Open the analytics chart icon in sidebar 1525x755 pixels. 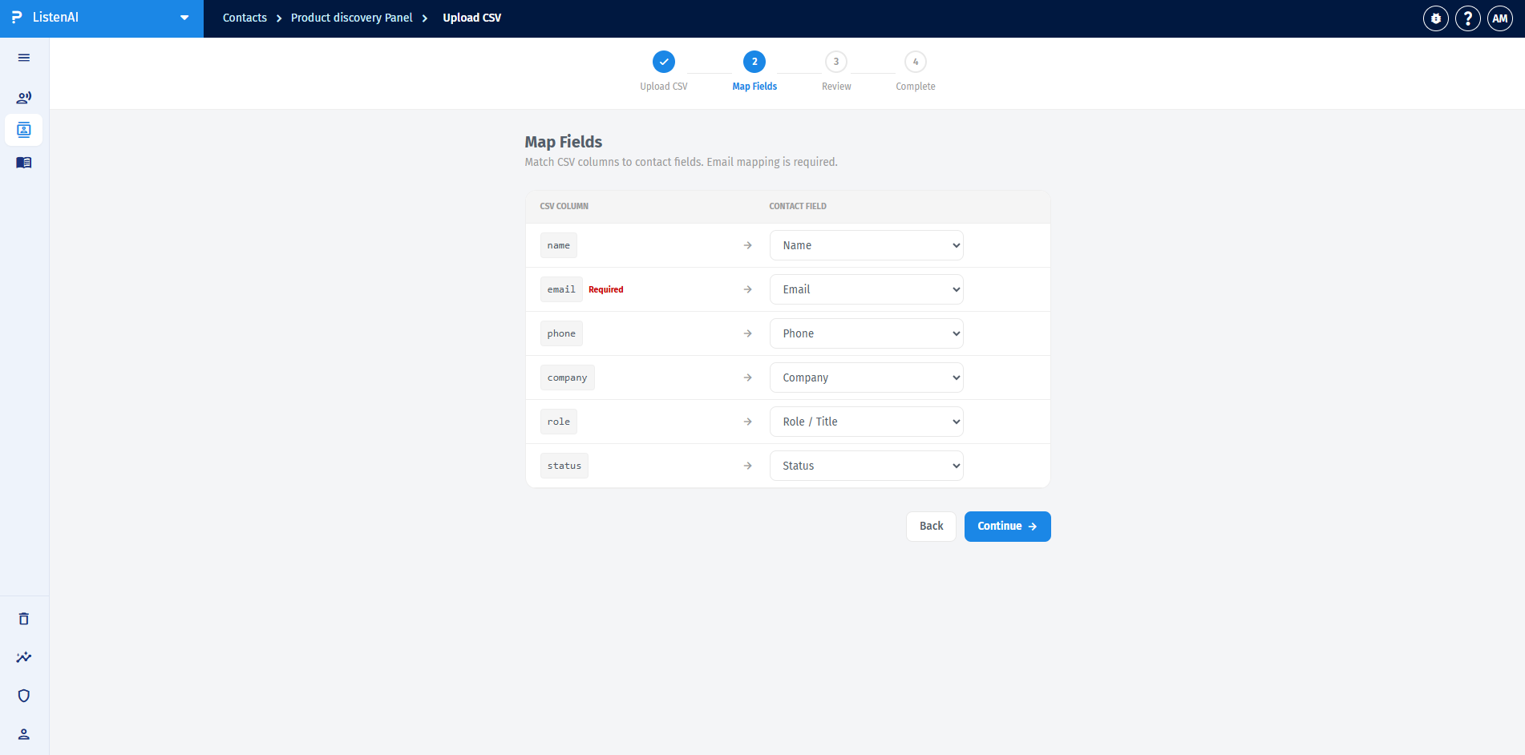click(24, 657)
